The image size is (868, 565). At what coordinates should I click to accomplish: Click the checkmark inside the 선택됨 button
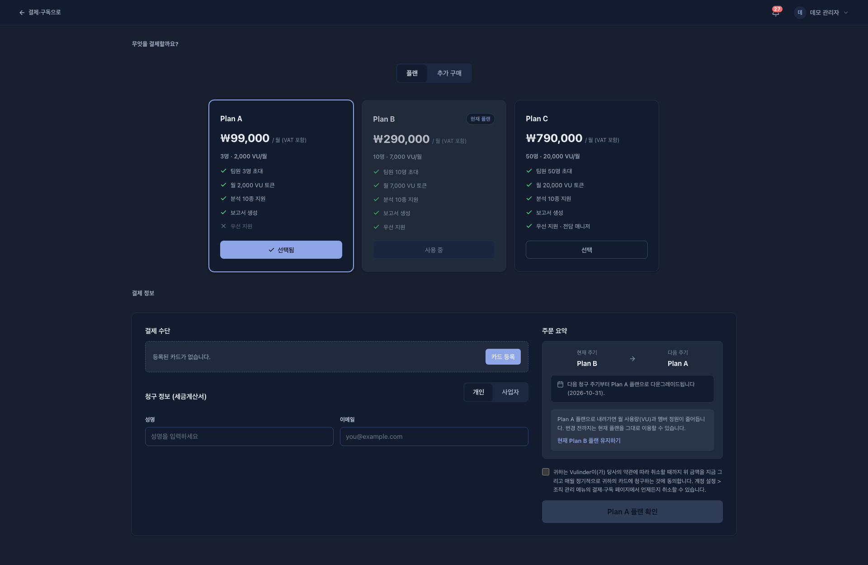pyautogui.click(x=271, y=250)
